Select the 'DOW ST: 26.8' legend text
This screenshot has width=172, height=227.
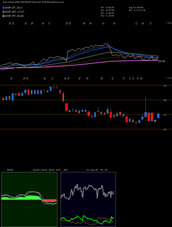(13, 8)
